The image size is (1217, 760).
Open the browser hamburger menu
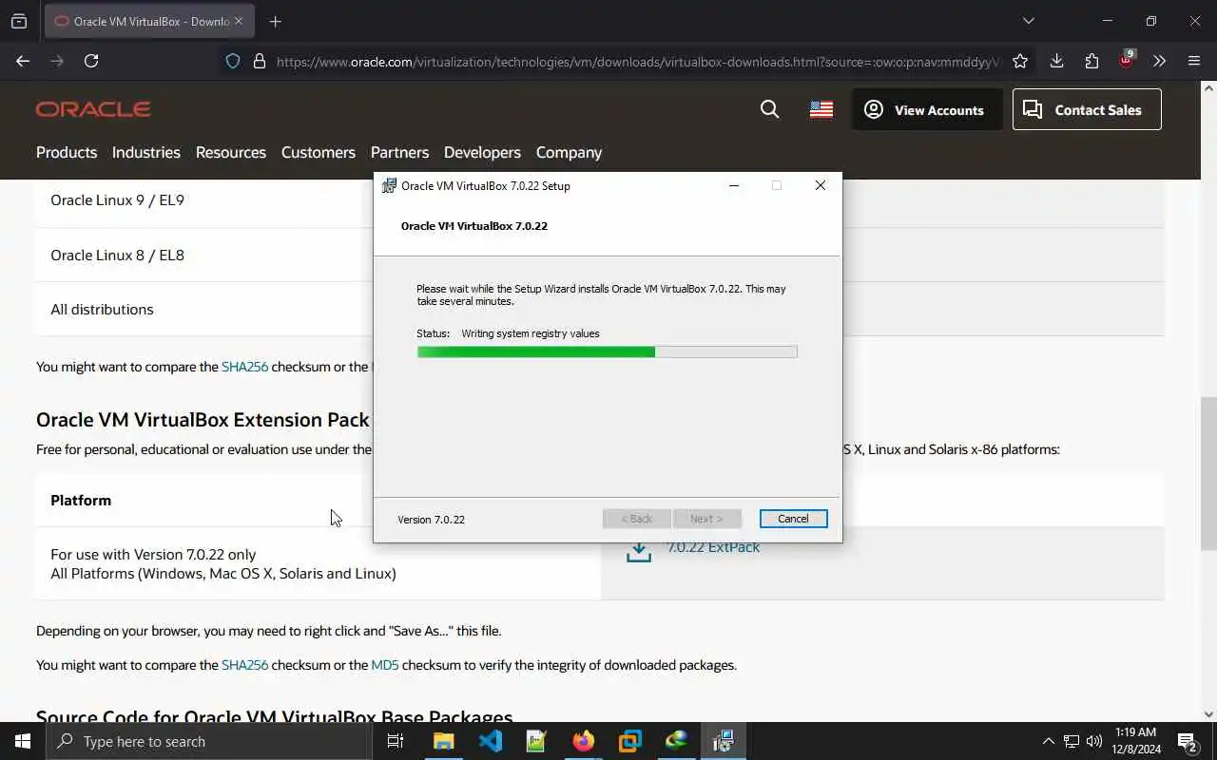1194,61
